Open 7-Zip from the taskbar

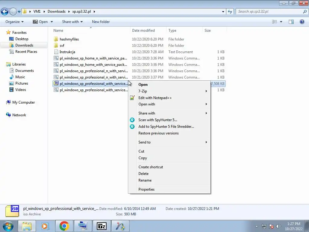[x=102, y=226]
